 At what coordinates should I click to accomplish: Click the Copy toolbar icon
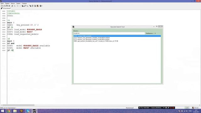[x=20, y=6]
